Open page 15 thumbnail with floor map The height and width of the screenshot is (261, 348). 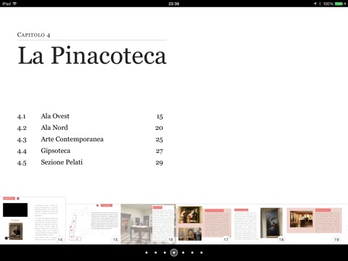point(94,224)
